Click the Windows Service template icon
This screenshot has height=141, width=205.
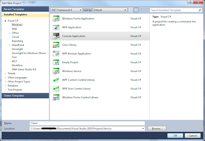56,71
